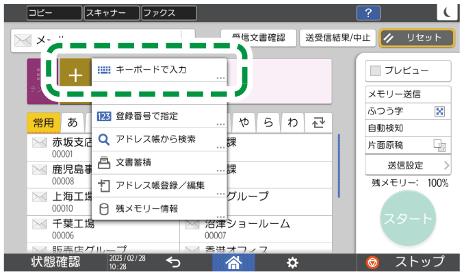Tap the date and time display

[127, 262]
